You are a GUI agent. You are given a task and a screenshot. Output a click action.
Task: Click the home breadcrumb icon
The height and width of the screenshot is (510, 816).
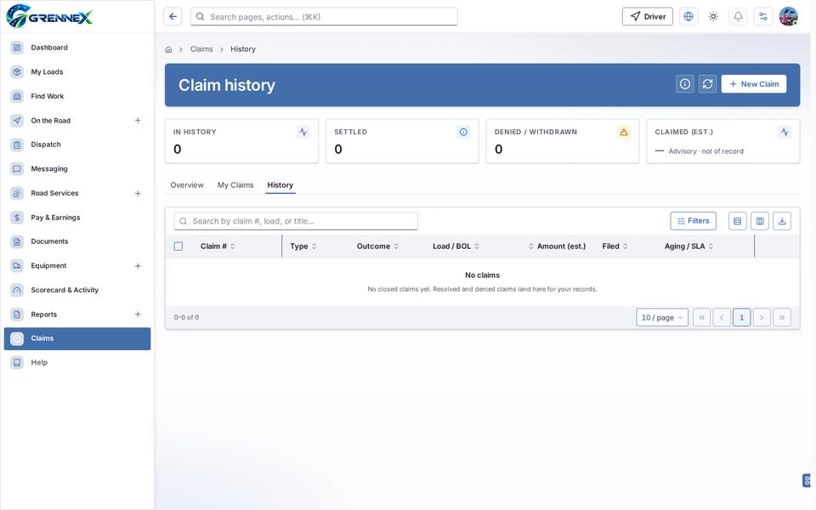point(168,49)
